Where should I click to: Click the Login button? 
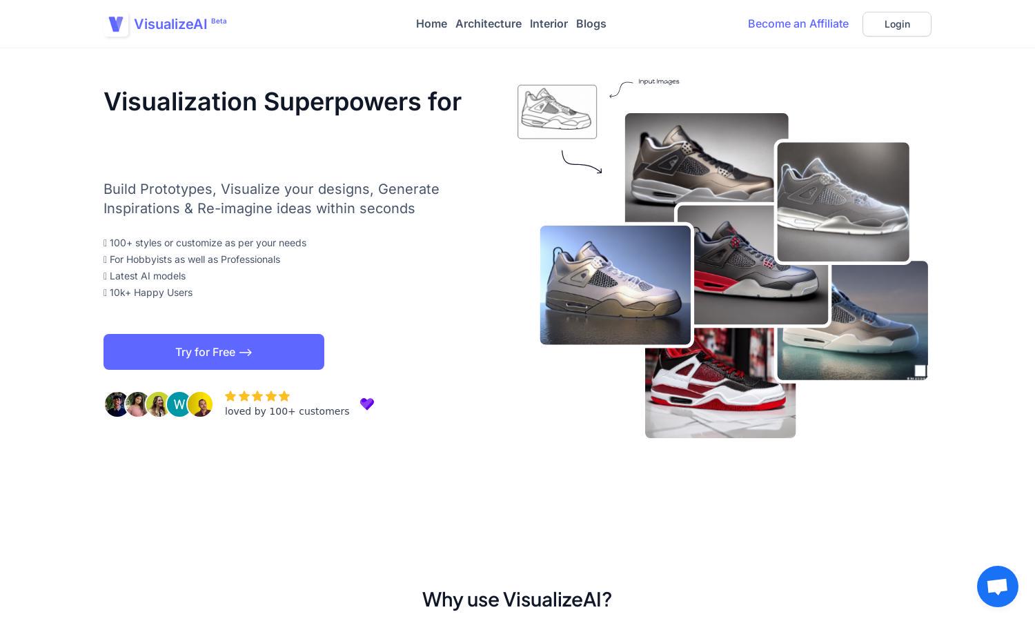(x=897, y=24)
